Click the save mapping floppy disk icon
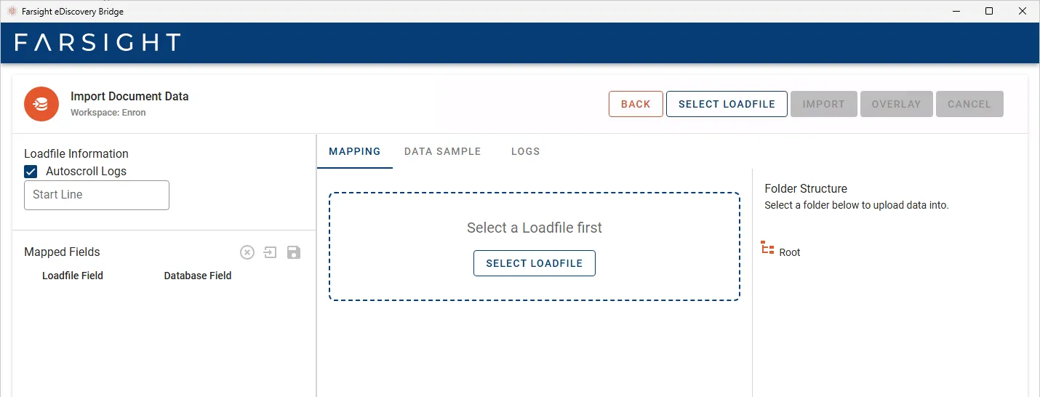The height and width of the screenshot is (397, 1040). pyautogui.click(x=294, y=252)
